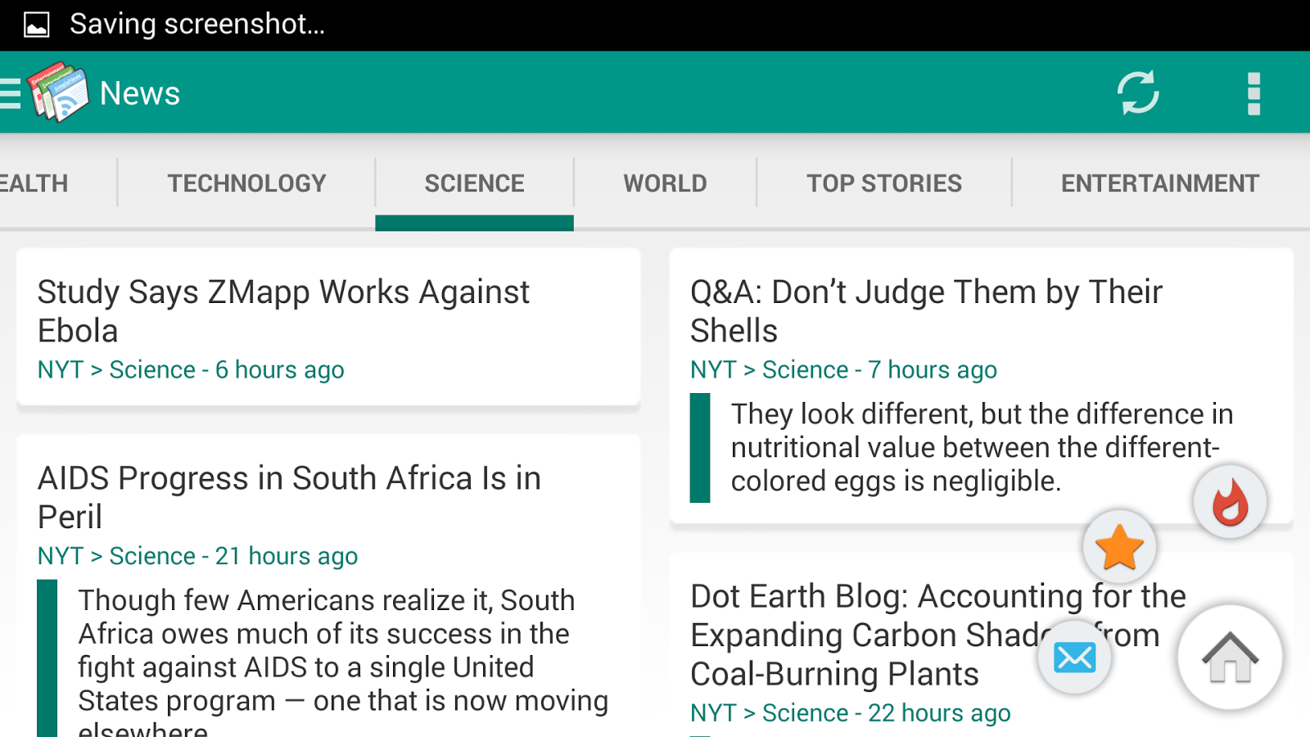Switch to the partially visible Health tab
The width and height of the screenshot is (1310, 737).
point(34,183)
